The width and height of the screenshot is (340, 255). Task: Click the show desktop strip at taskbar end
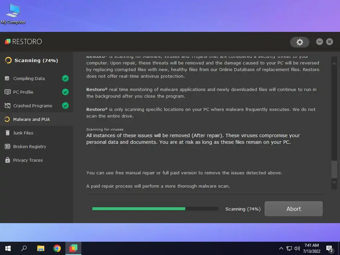pos(339,248)
